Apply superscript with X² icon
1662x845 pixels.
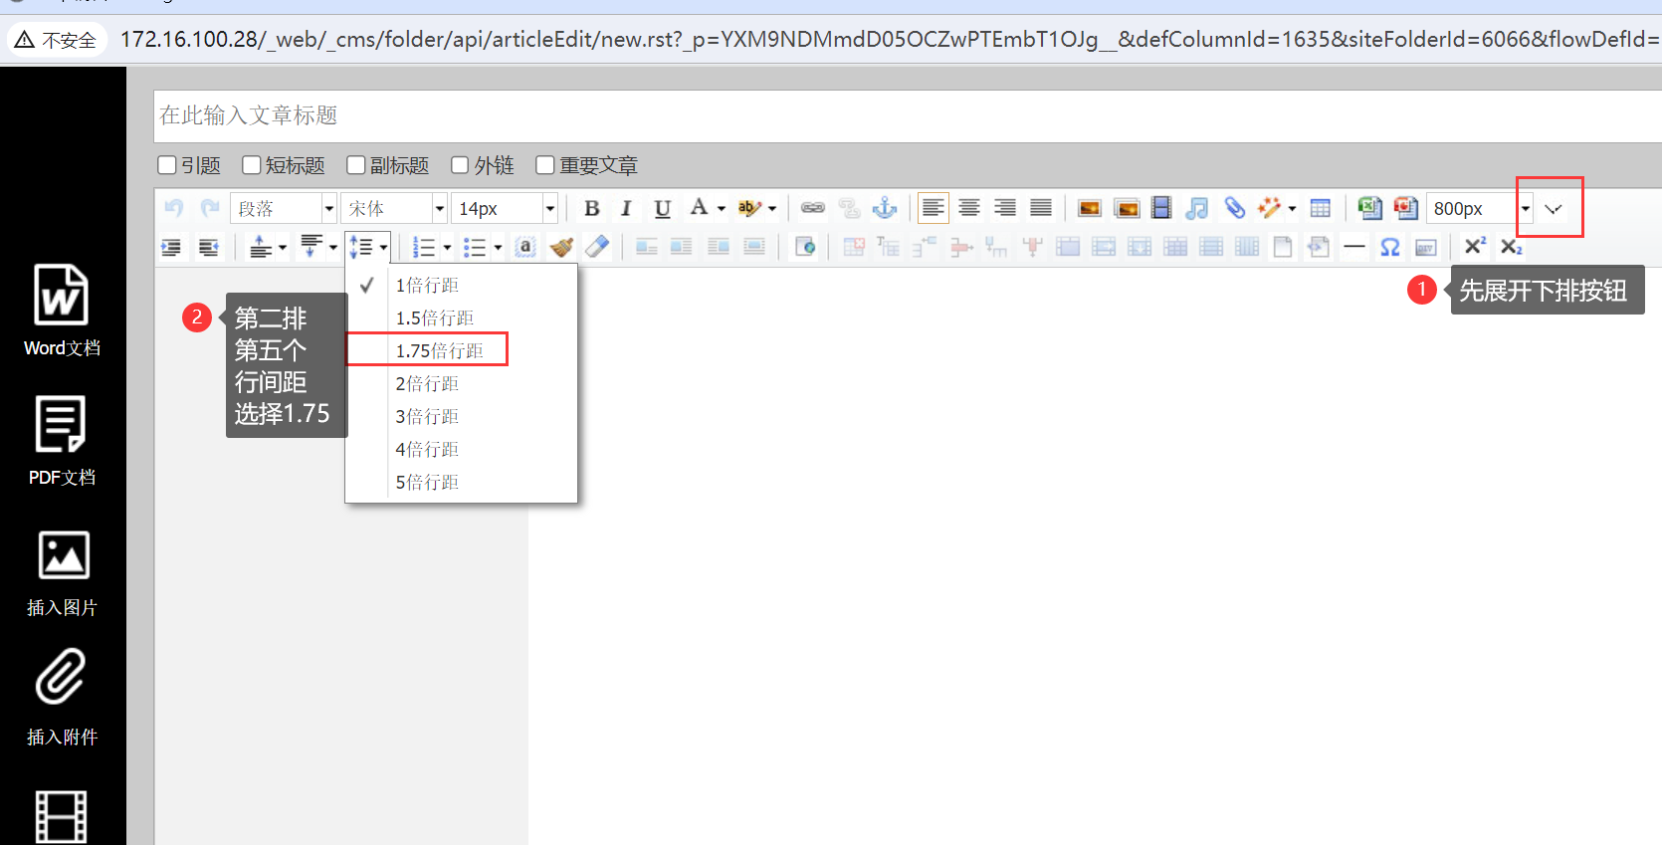click(1475, 247)
